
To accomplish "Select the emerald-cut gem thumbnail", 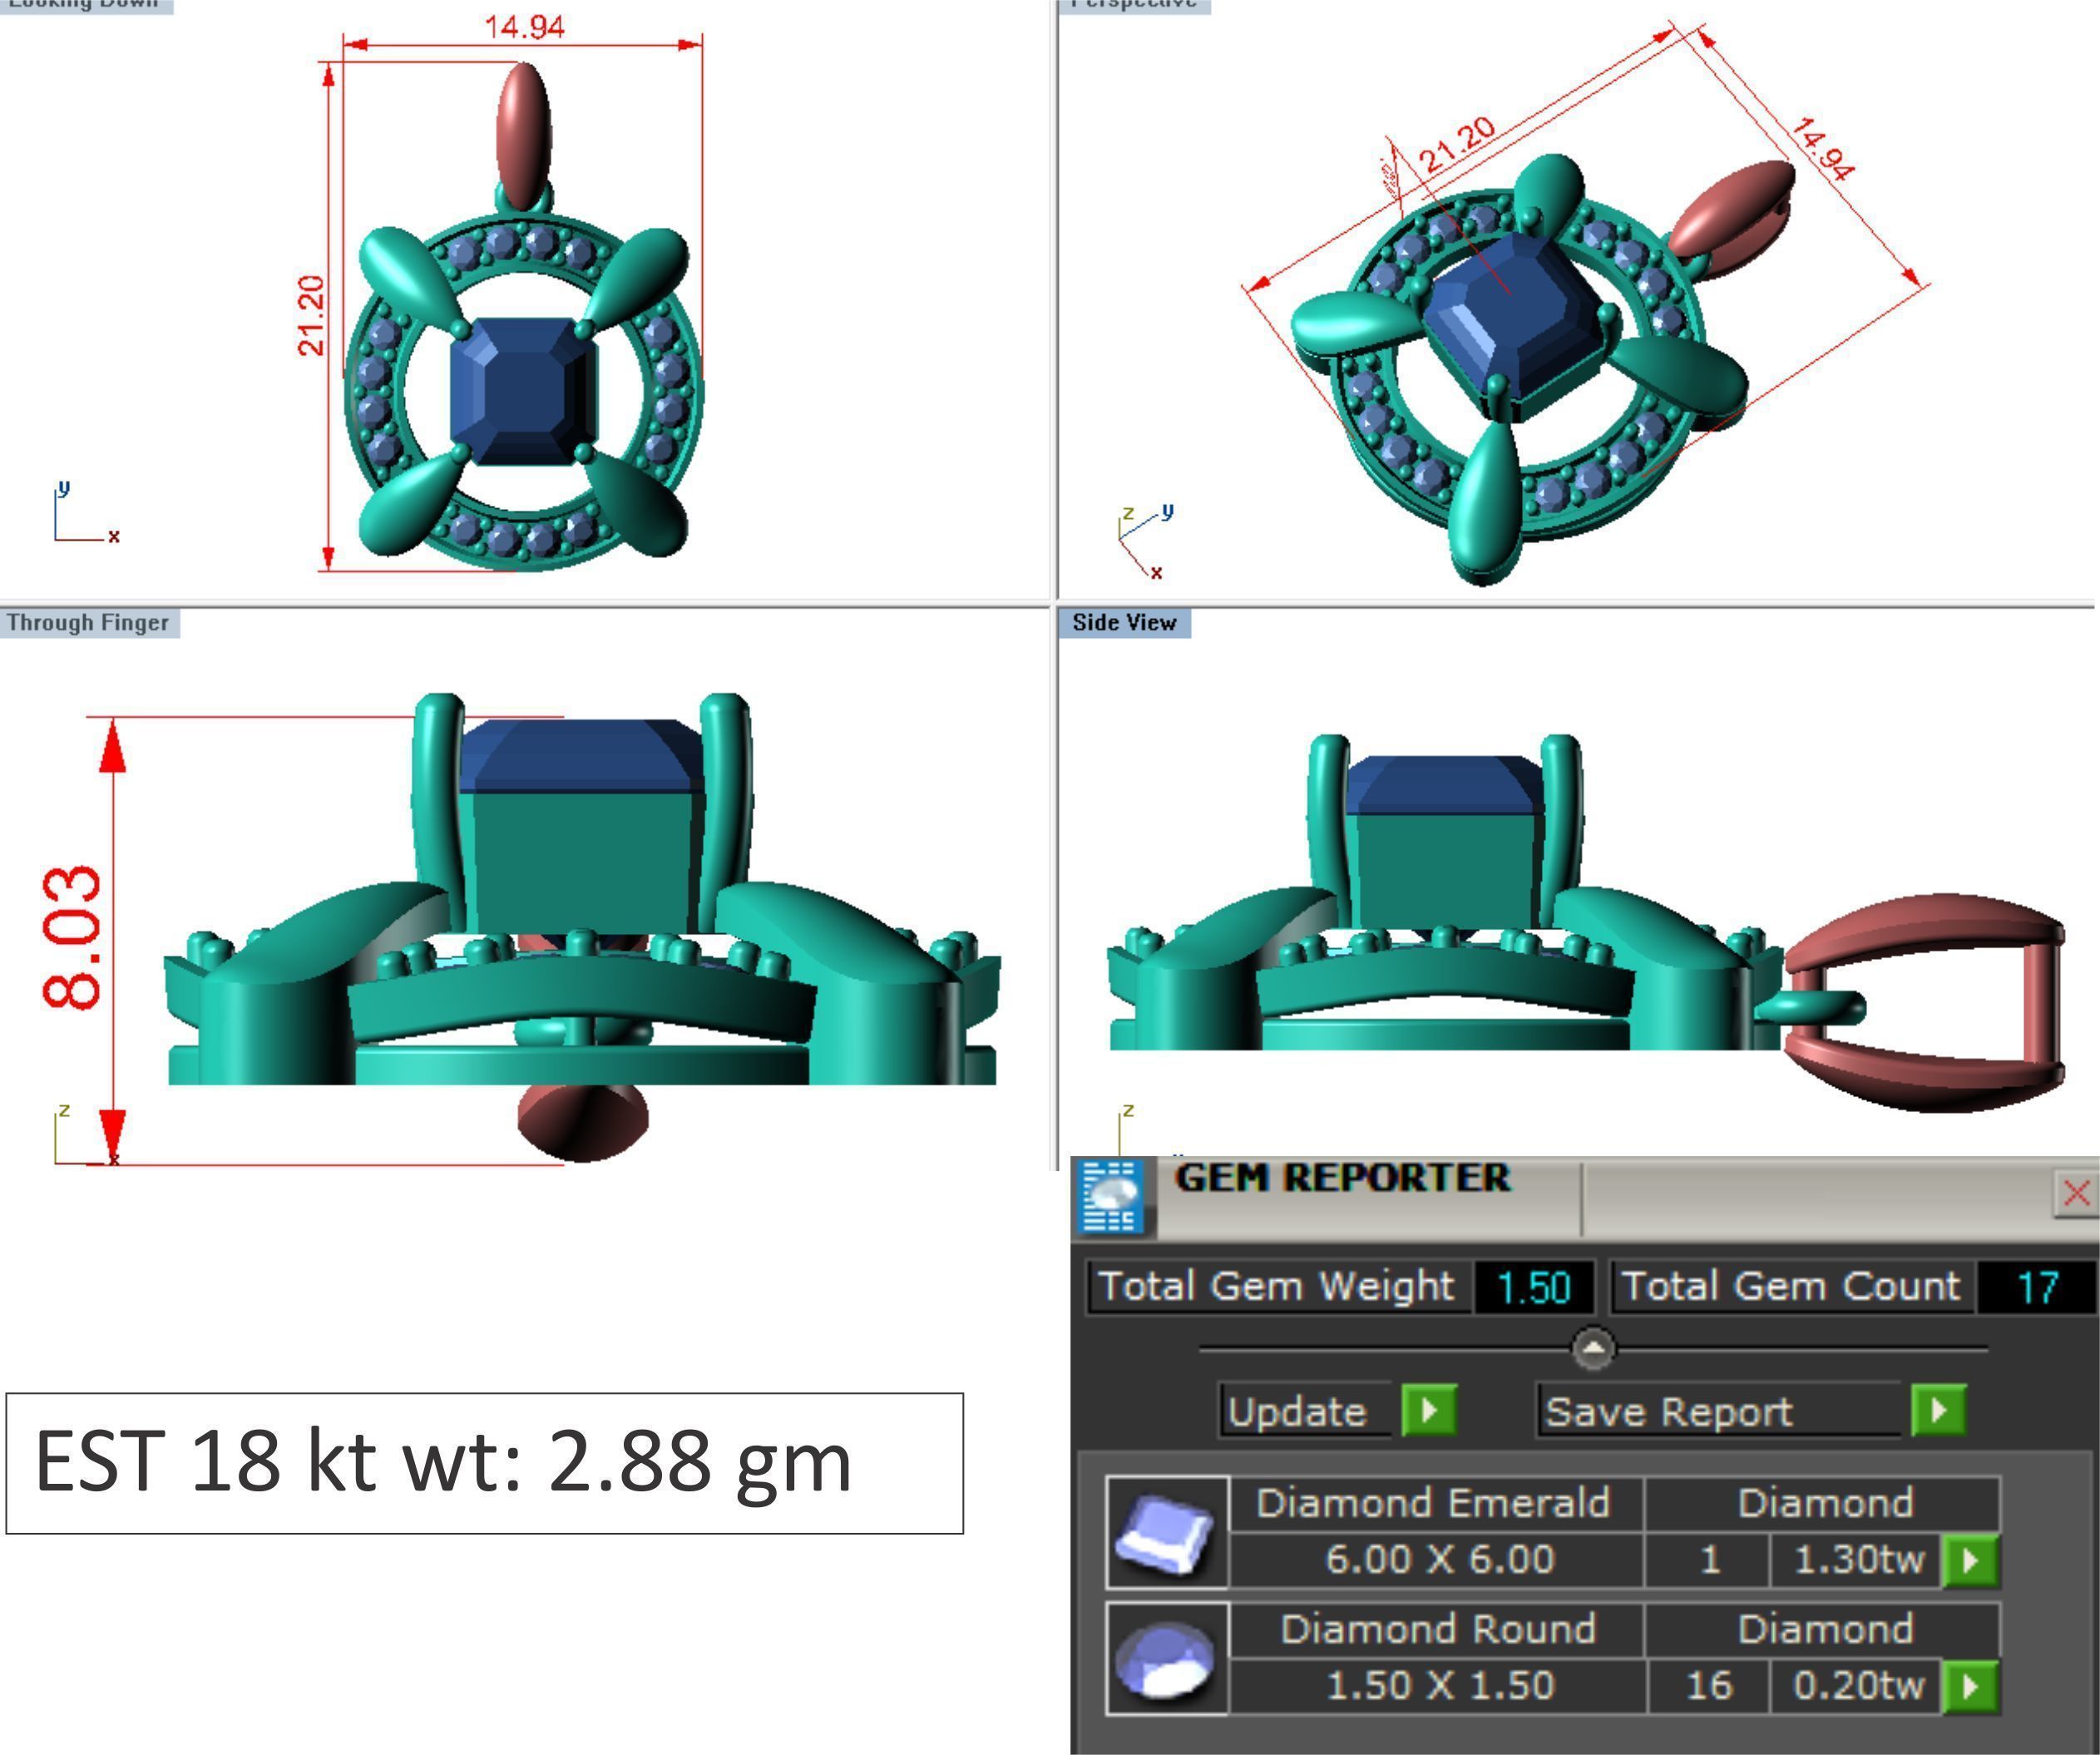I will pos(1166,1532).
